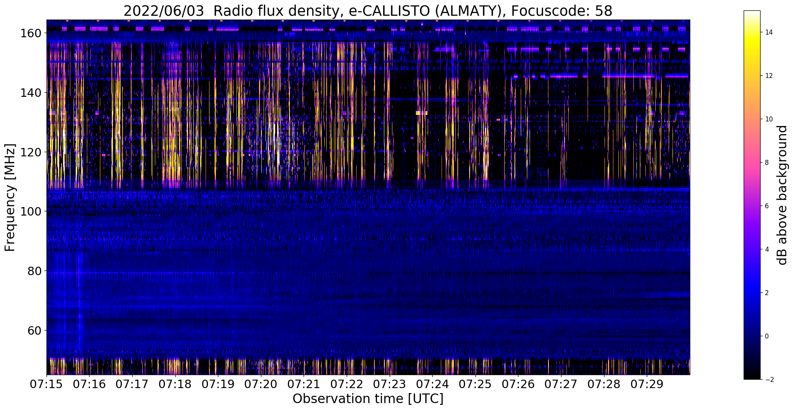Click the 07:19 time tick label

pos(218,384)
